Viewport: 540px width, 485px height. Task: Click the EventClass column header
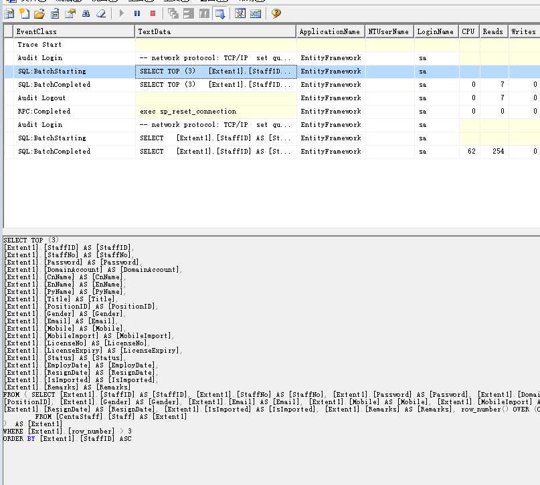pos(74,31)
